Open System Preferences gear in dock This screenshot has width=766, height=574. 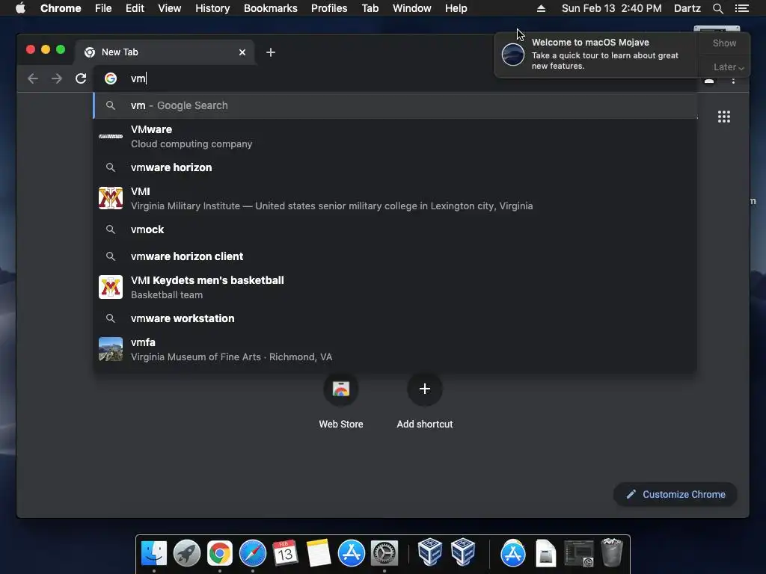384,553
